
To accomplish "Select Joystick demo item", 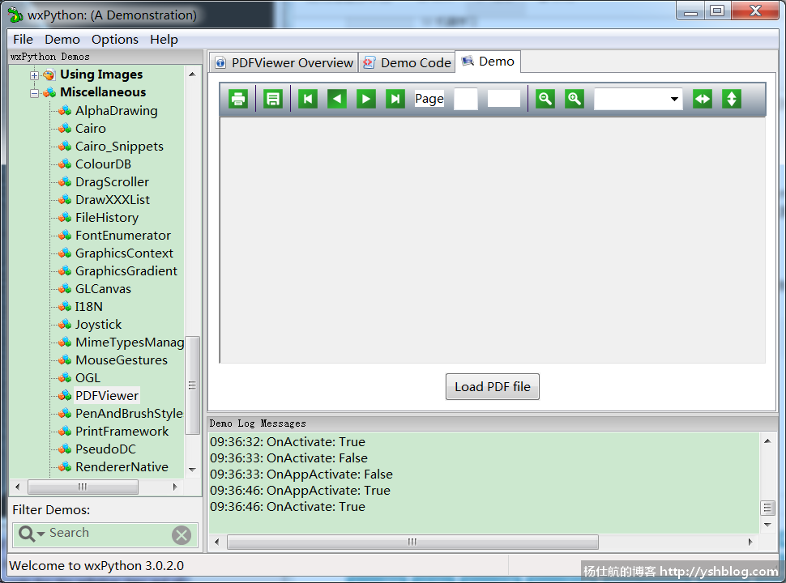I will [98, 325].
